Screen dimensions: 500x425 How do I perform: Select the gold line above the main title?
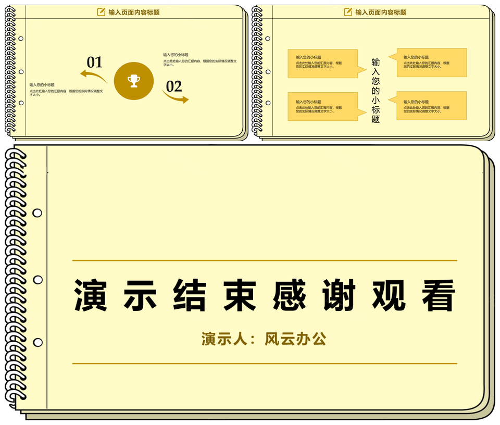coord(265,260)
